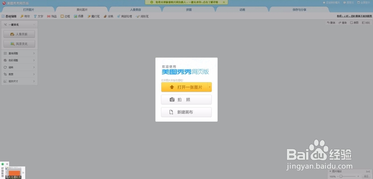Viewport: 373px width, 179px height.
Task: Expand the 基础调整 section
Action: (x=19, y=53)
